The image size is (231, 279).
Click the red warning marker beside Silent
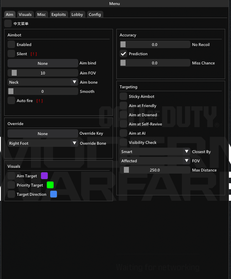pos(33,54)
